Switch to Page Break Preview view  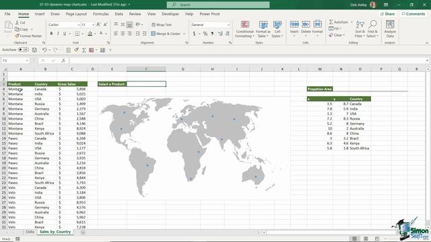[377, 239]
